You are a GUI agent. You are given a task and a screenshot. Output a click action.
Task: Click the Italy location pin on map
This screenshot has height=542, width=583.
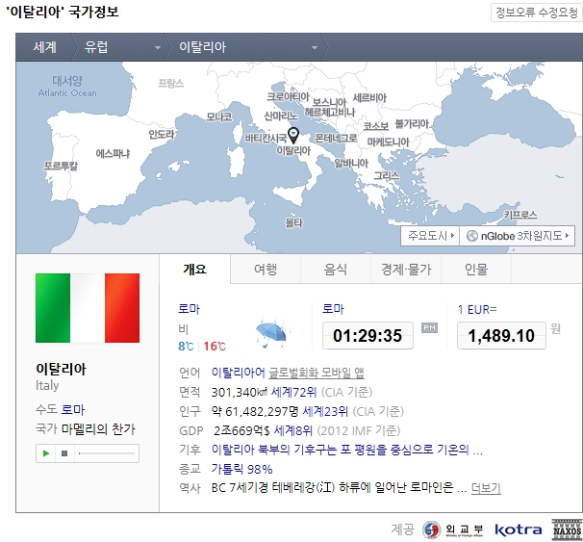(x=293, y=136)
